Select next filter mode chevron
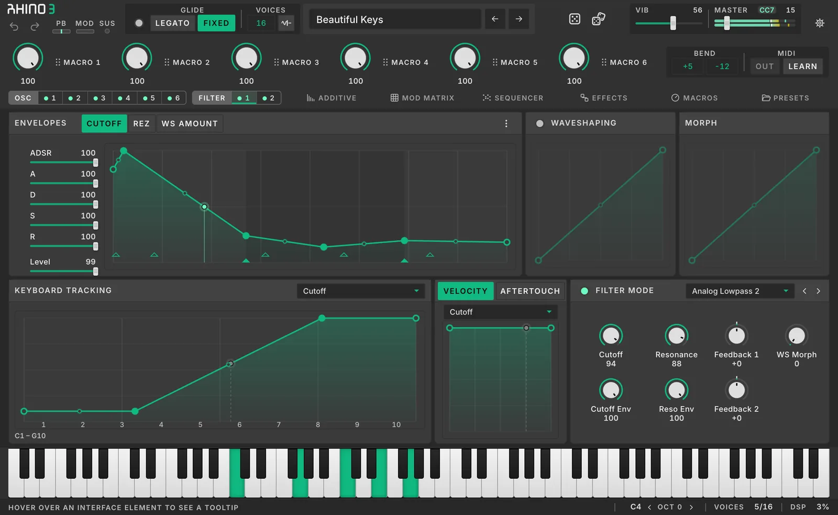 [x=818, y=291]
